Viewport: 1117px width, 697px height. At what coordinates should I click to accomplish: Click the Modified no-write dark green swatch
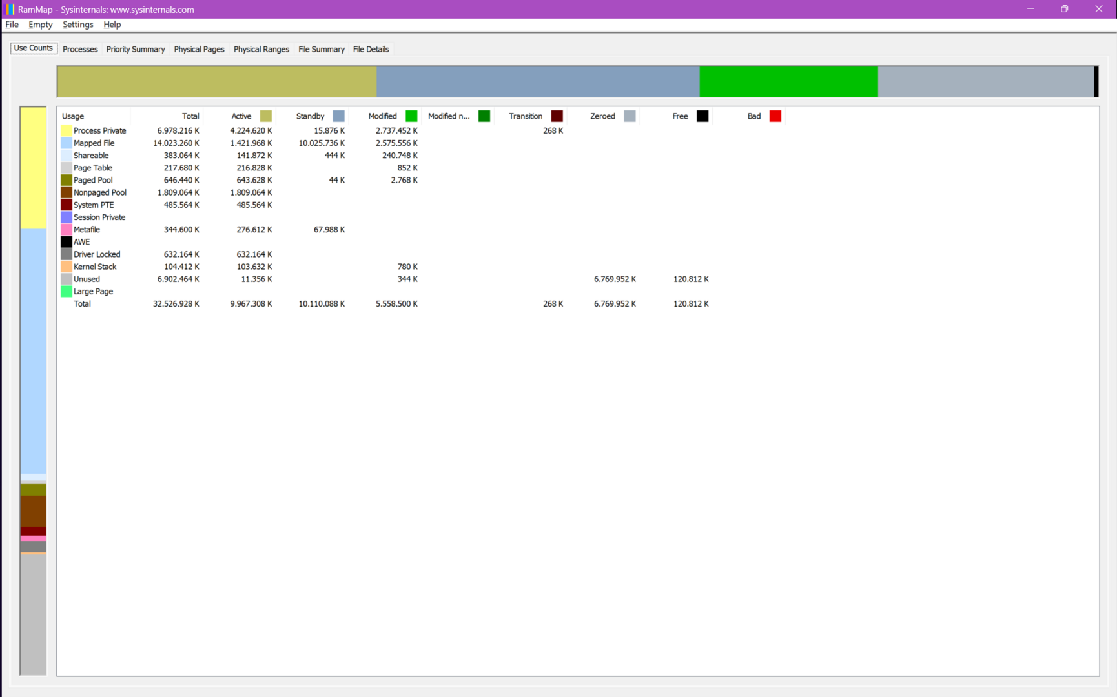(x=484, y=116)
